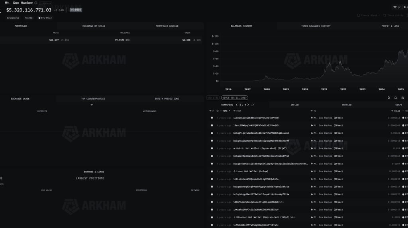Click the info icon beside Mt. Gox Hacker

(x=36, y=3)
